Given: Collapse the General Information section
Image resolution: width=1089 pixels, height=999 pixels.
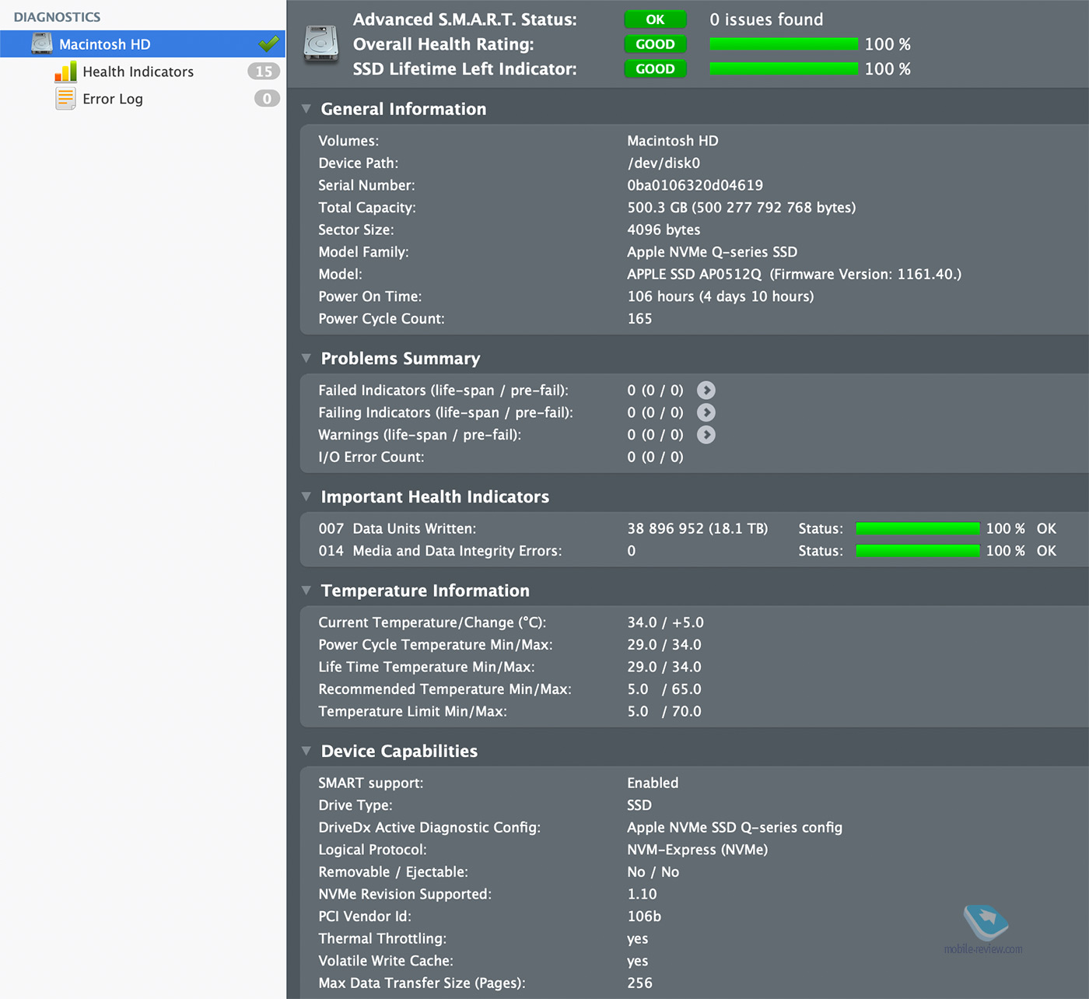Looking at the screenshot, I should (306, 109).
